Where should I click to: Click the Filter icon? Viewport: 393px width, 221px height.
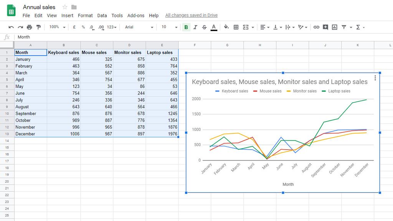344,27
